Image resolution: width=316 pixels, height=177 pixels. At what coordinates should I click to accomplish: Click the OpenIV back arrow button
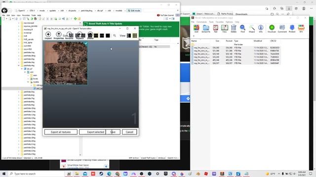pos(4,10)
